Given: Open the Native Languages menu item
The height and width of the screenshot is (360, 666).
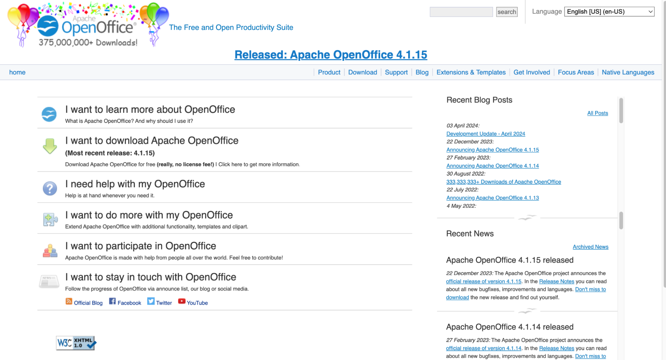Looking at the screenshot, I should pyautogui.click(x=628, y=72).
